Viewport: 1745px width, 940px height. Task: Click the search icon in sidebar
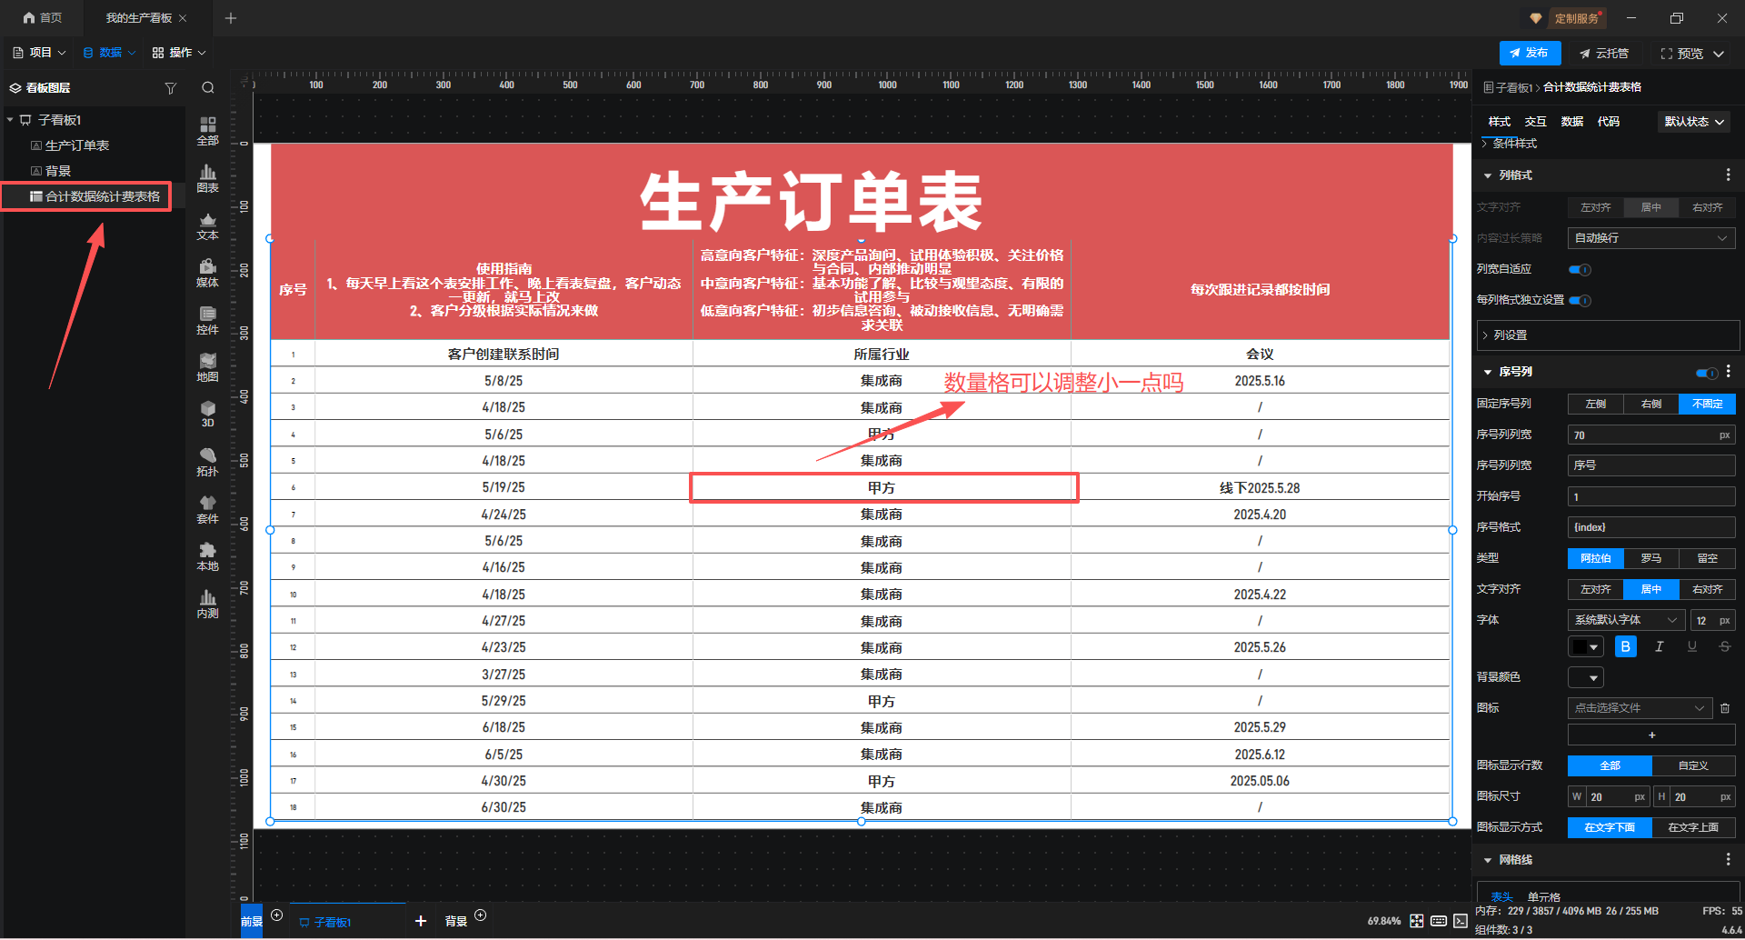pos(208,88)
